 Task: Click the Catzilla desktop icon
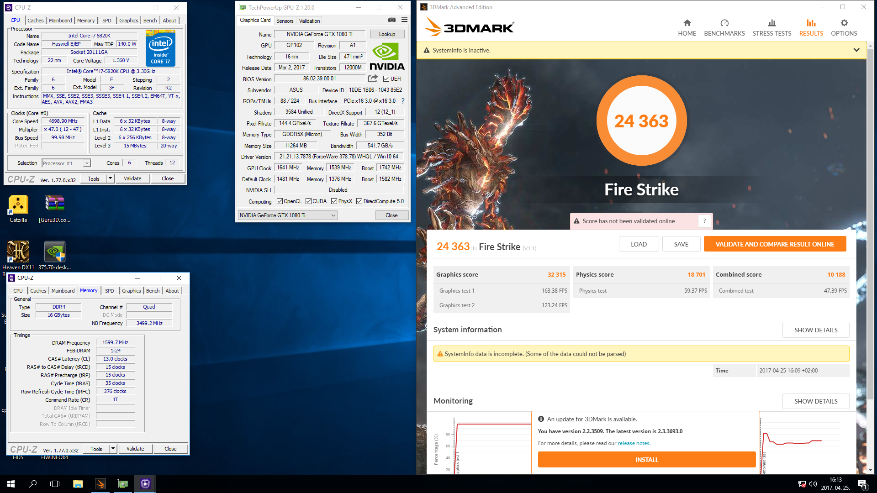(18, 205)
